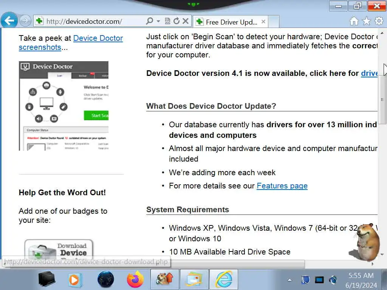The width and height of the screenshot is (387, 290).
Task: Click the scroll down arrow
Action: (x=382, y=254)
